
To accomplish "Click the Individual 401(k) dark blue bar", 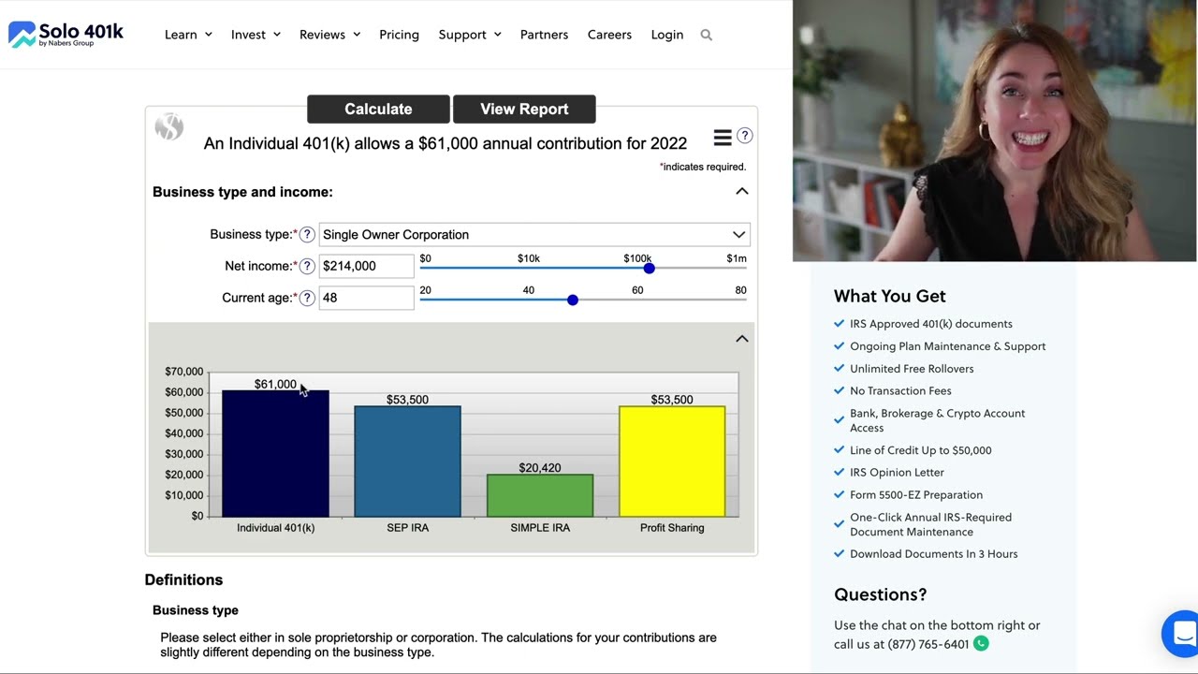I will [x=275, y=454].
